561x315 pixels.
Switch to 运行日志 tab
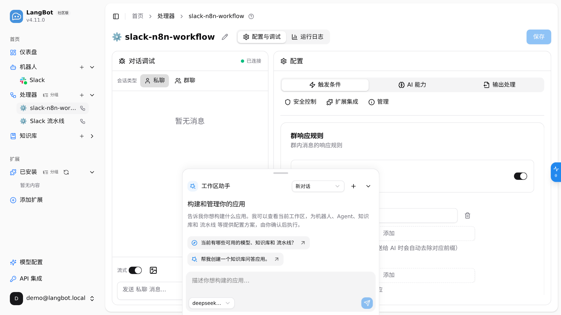click(x=307, y=37)
